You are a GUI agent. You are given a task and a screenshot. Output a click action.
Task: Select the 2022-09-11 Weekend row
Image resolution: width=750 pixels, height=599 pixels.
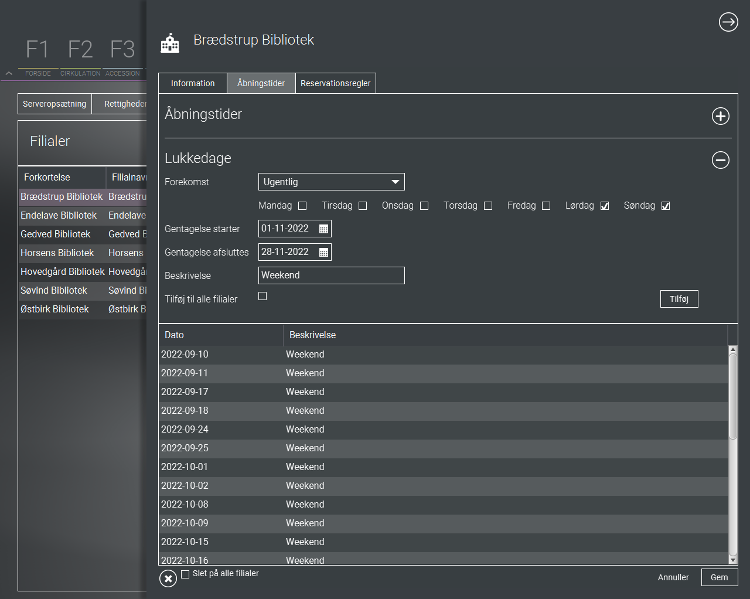(444, 373)
